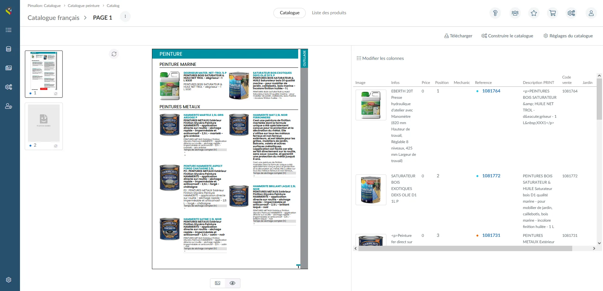Go to Pimalion: Catalogue breadcrumb
Image resolution: width=603 pixels, height=291 pixels.
coord(44,6)
